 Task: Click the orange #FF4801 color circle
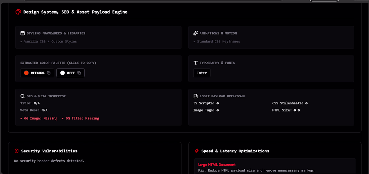[27, 73]
